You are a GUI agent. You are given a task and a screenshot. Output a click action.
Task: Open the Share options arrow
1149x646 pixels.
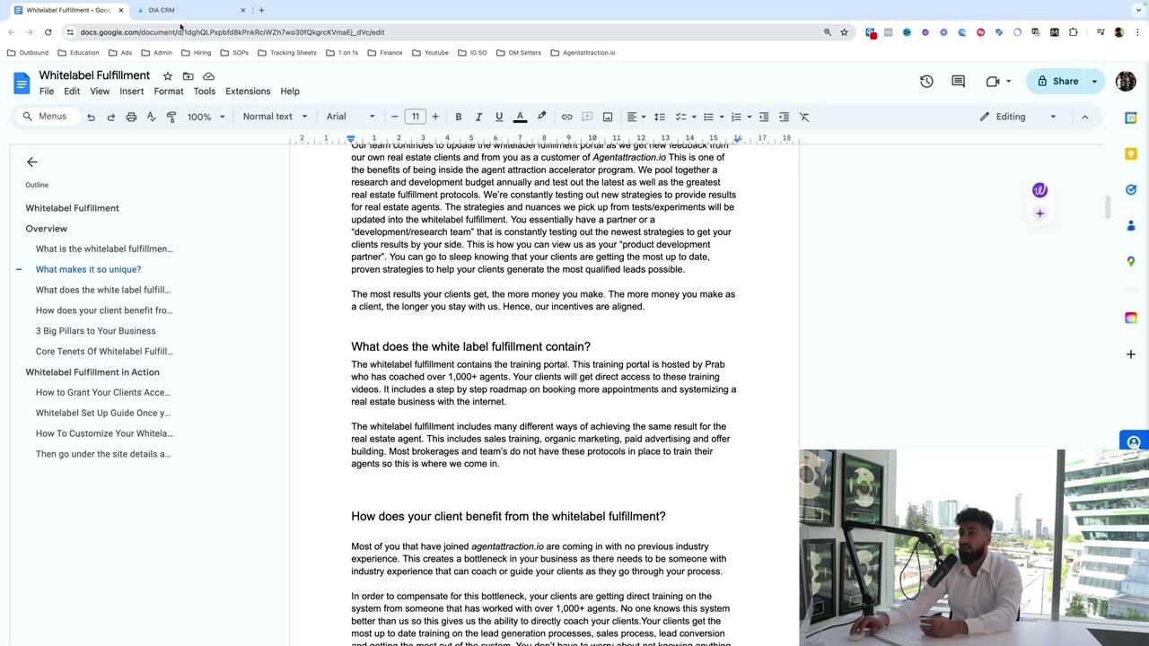(x=1094, y=82)
